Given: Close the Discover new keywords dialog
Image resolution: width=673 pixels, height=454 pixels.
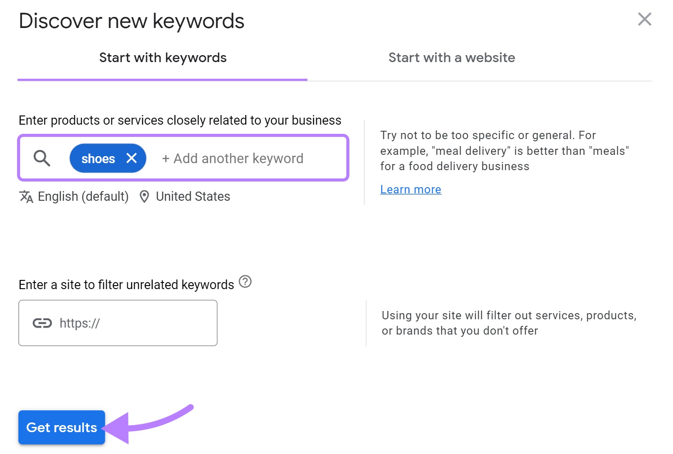Looking at the screenshot, I should pos(644,19).
